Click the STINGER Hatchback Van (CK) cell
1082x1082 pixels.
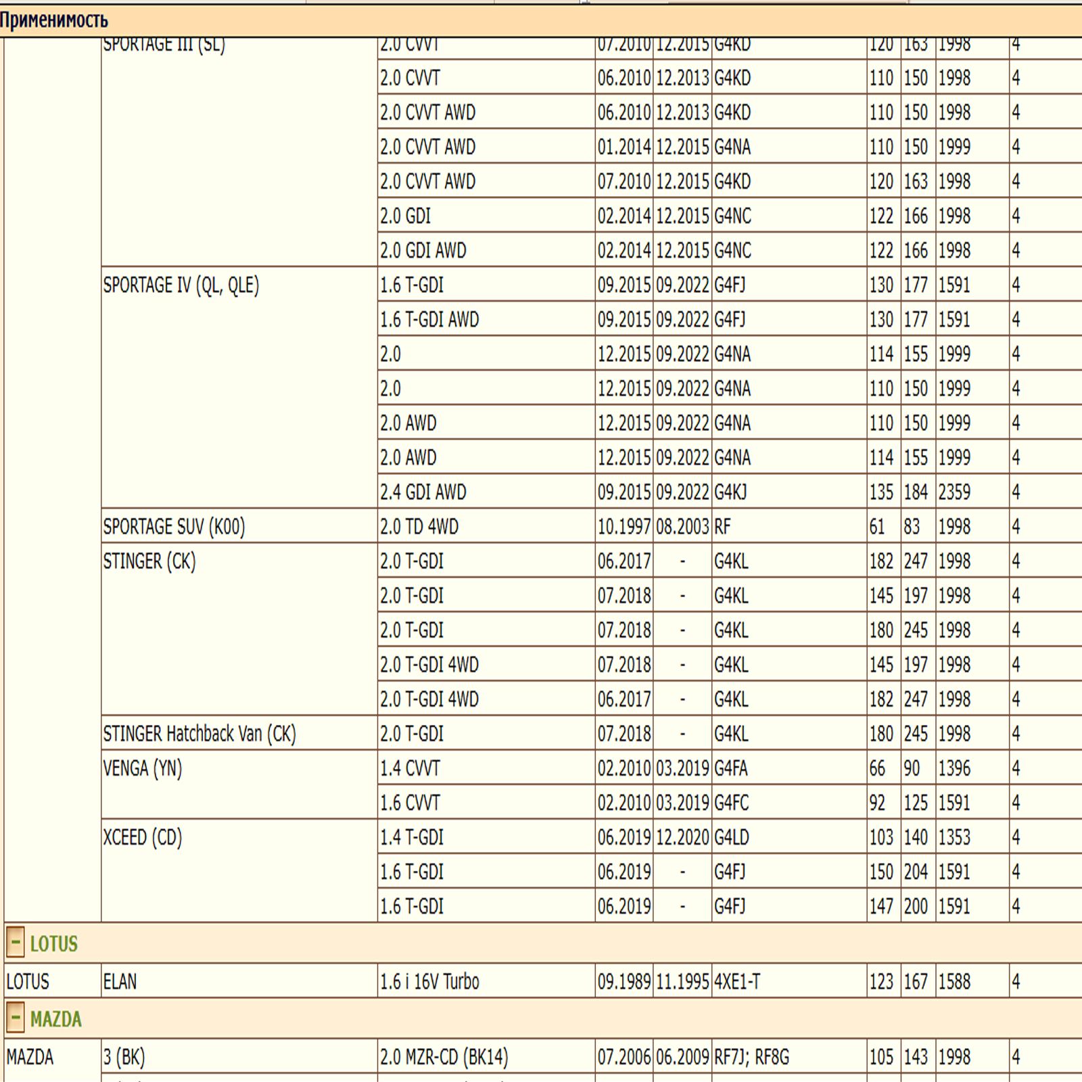tap(199, 734)
